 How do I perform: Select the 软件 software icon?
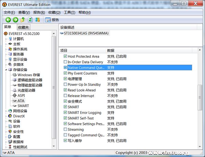[10, 126]
